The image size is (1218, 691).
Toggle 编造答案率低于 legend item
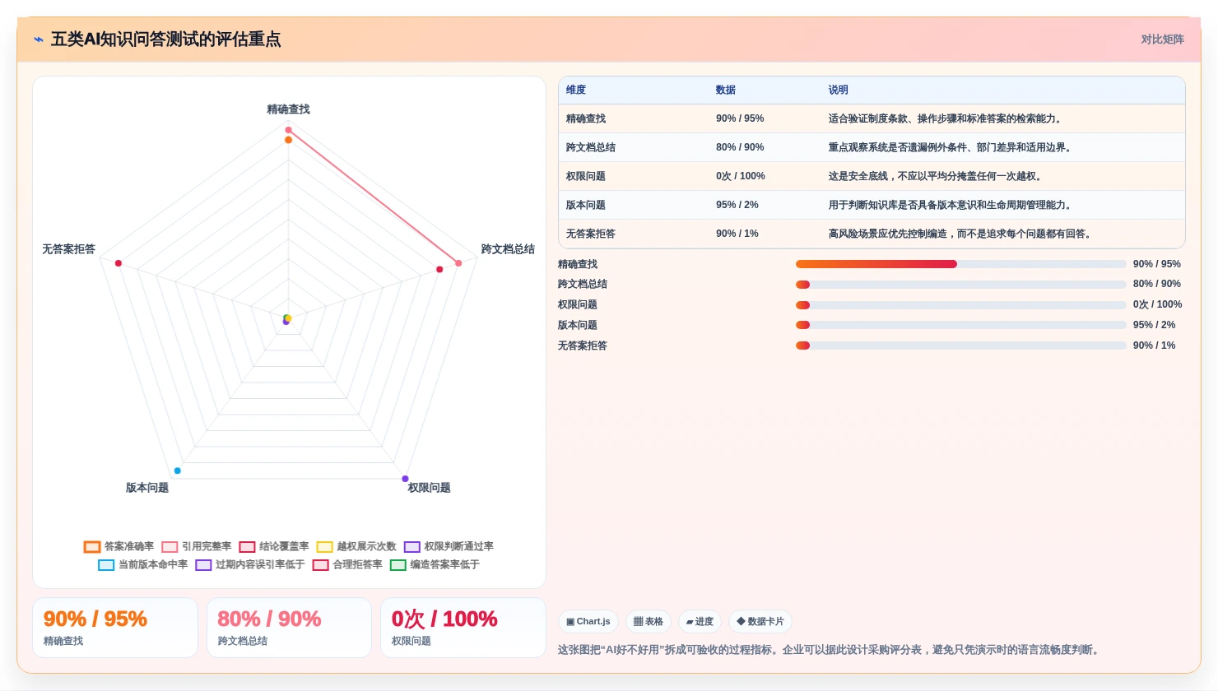pyautogui.click(x=435, y=564)
